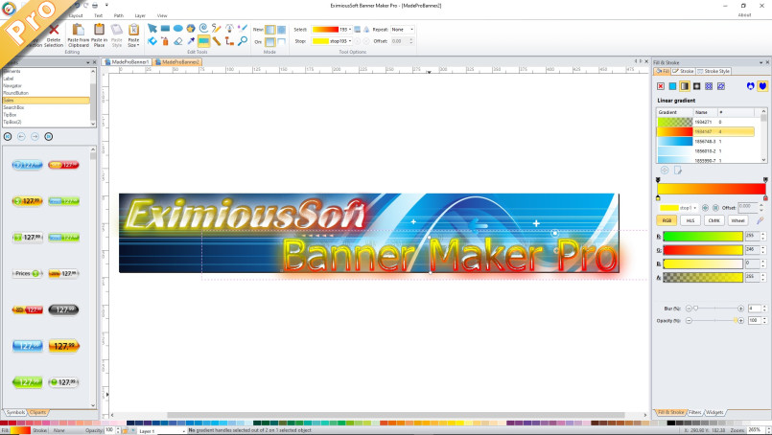Screen dimensions: 772x435
Task: Select the ruler measure tool
Action: click(216, 41)
